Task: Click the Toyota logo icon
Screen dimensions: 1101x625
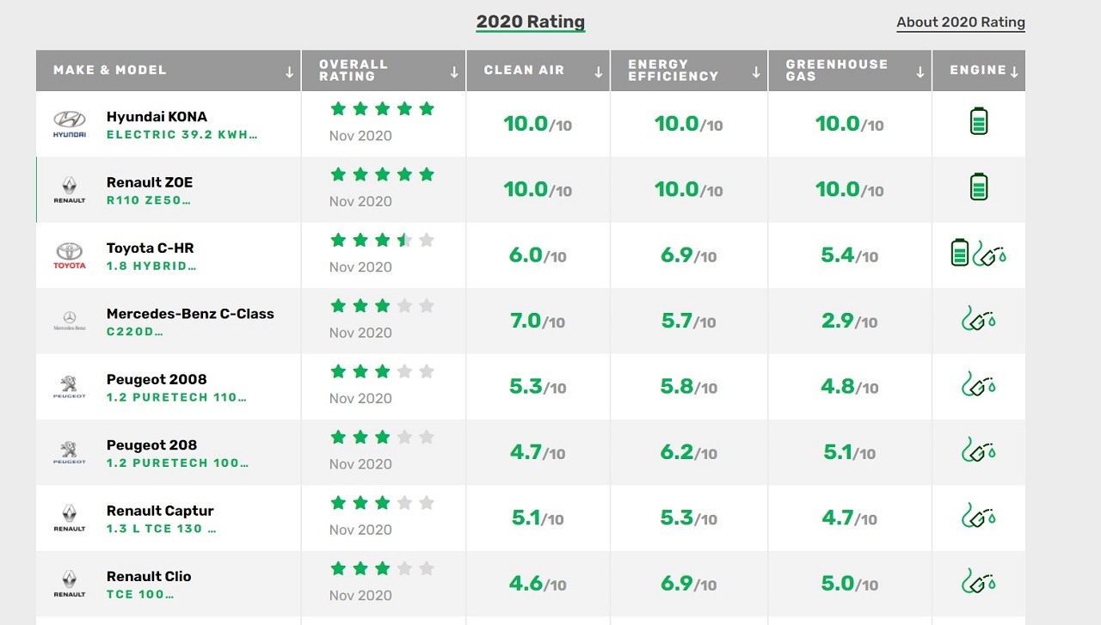Action: pyautogui.click(x=70, y=255)
